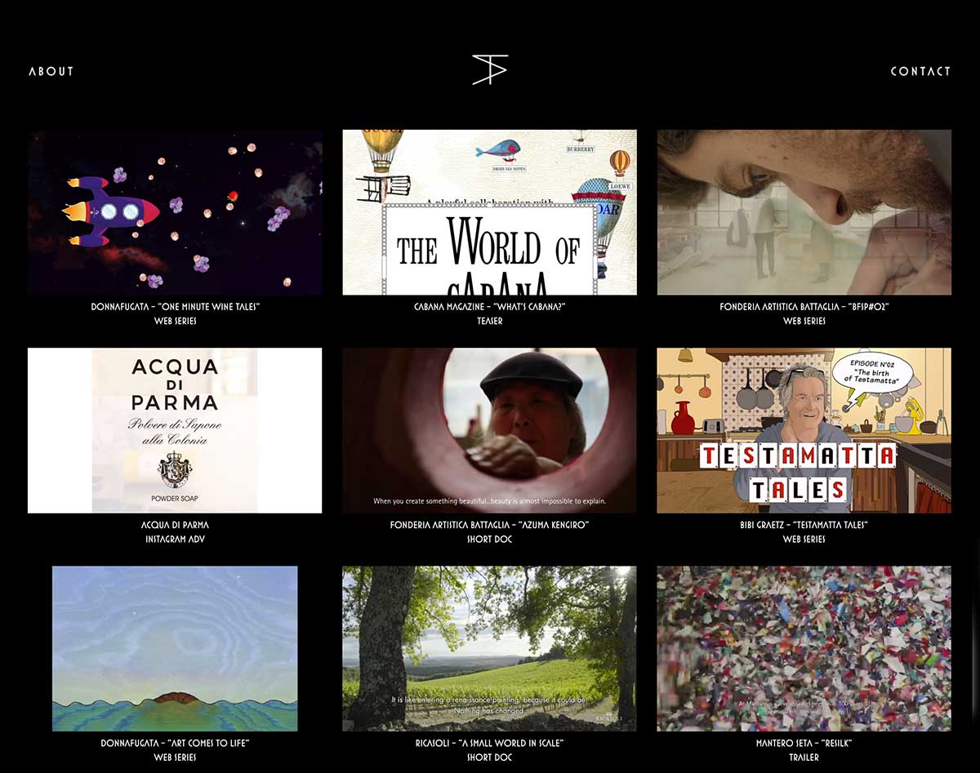Open the vineyard with trees thumbnail
The image size is (980, 773).
(489, 648)
